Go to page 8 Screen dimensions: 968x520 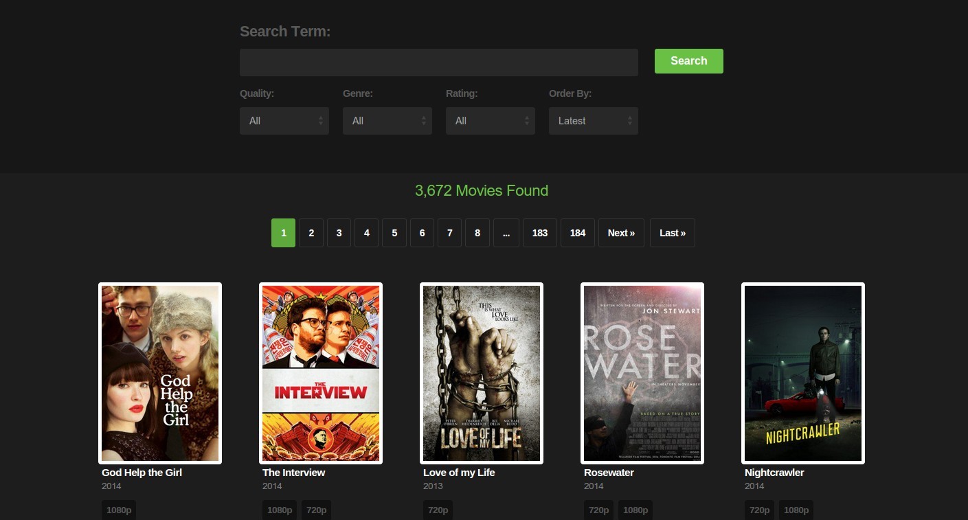coord(477,233)
